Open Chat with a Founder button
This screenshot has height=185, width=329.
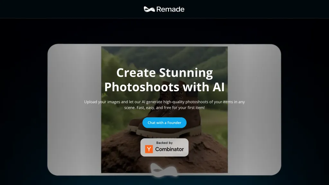(x=164, y=123)
